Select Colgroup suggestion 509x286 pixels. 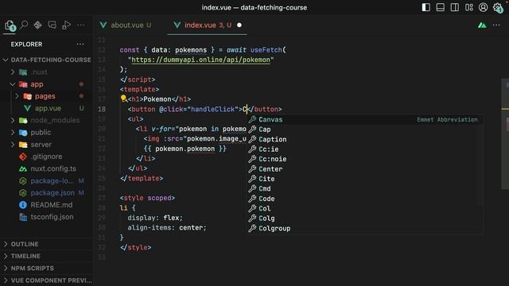364,228
